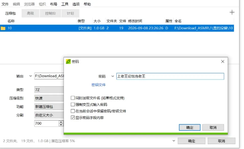Click the folder icon of row 10
Image resolution: width=244 pixels, height=149 pixels.
coord(3,28)
